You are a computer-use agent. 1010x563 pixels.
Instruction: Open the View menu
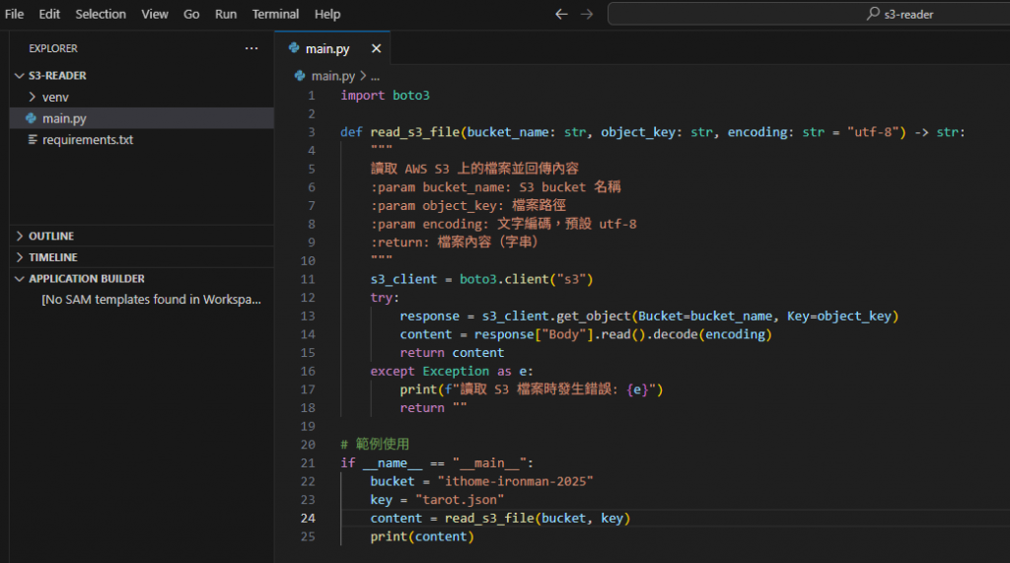pyautogui.click(x=155, y=14)
